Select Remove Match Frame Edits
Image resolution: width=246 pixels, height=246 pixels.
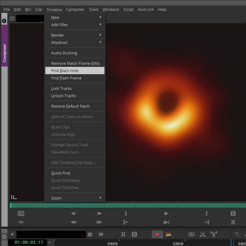[x=75, y=63]
